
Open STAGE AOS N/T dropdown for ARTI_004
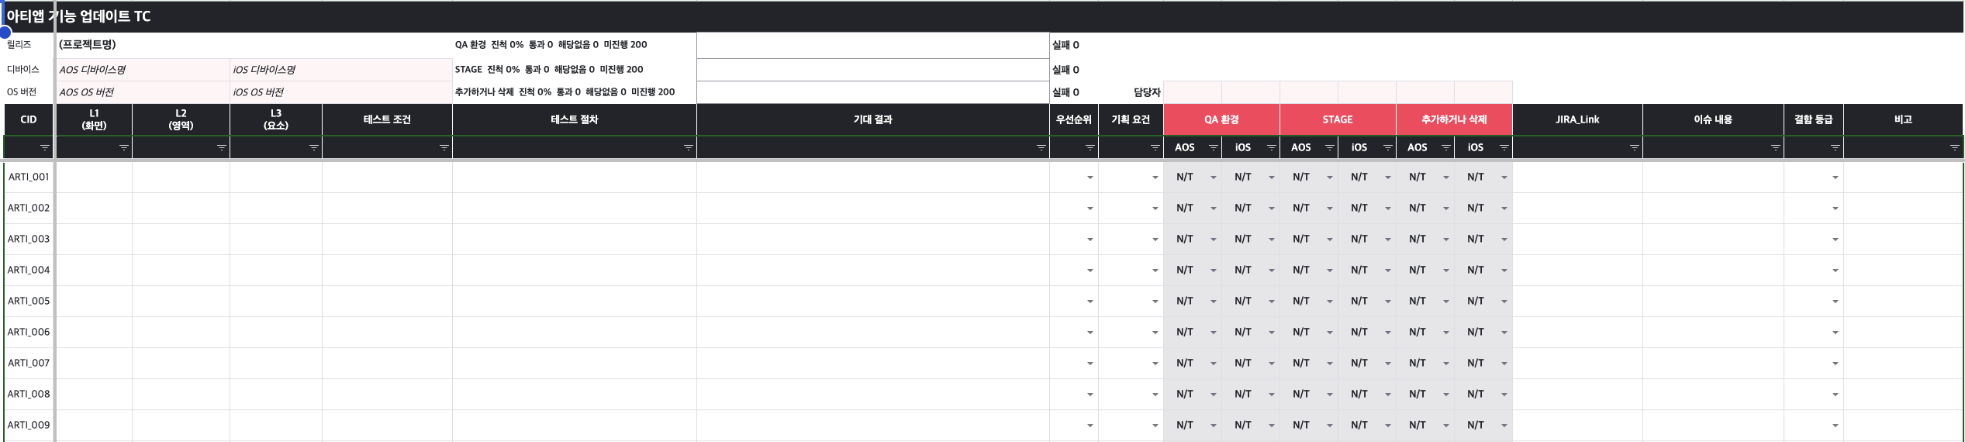tap(1330, 271)
